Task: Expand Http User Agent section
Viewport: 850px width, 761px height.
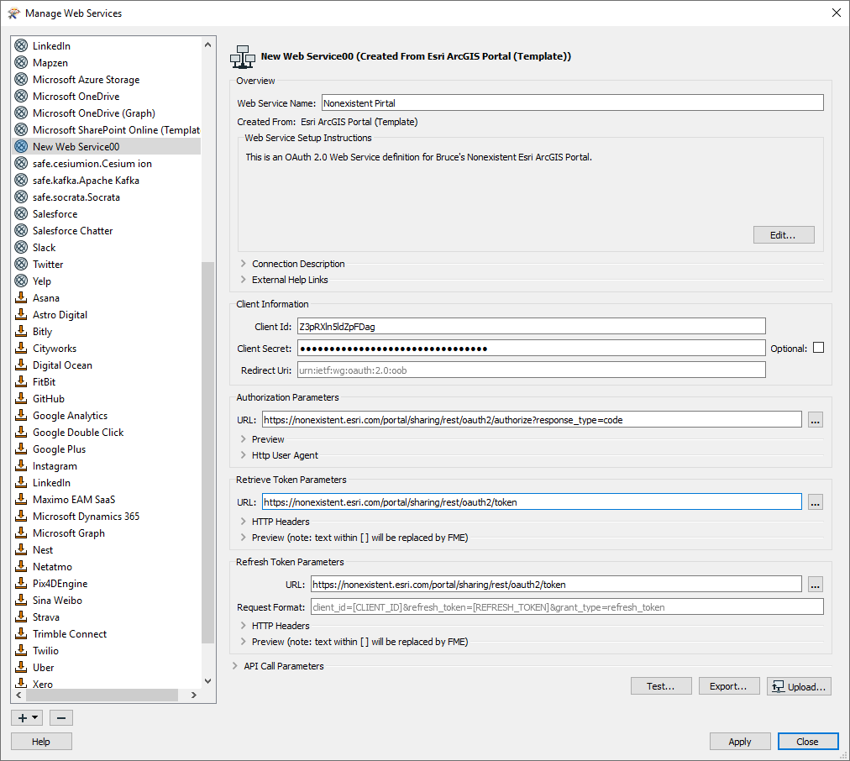Action: coord(244,455)
